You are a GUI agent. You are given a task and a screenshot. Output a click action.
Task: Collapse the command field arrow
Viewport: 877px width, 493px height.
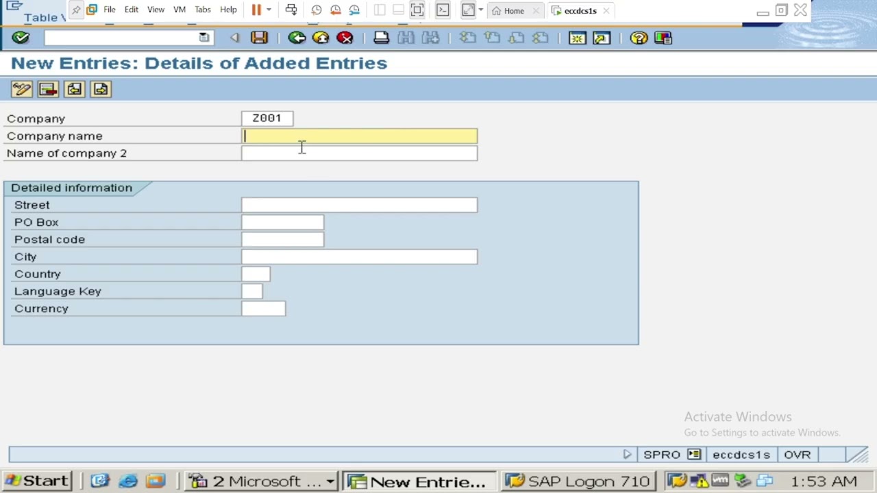point(235,38)
